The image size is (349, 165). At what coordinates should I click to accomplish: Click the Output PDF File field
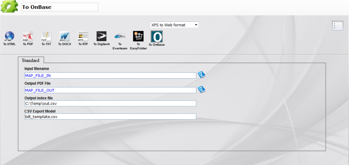110,90
